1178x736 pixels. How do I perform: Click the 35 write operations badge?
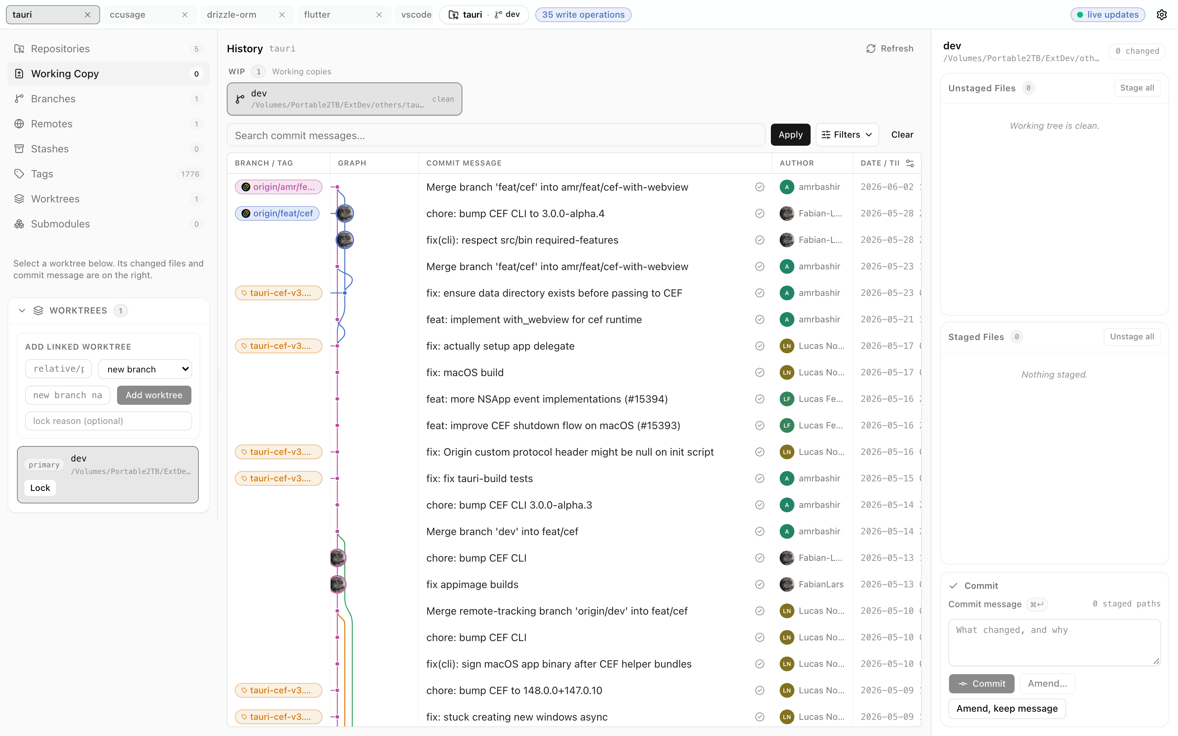(x=583, y=15)
